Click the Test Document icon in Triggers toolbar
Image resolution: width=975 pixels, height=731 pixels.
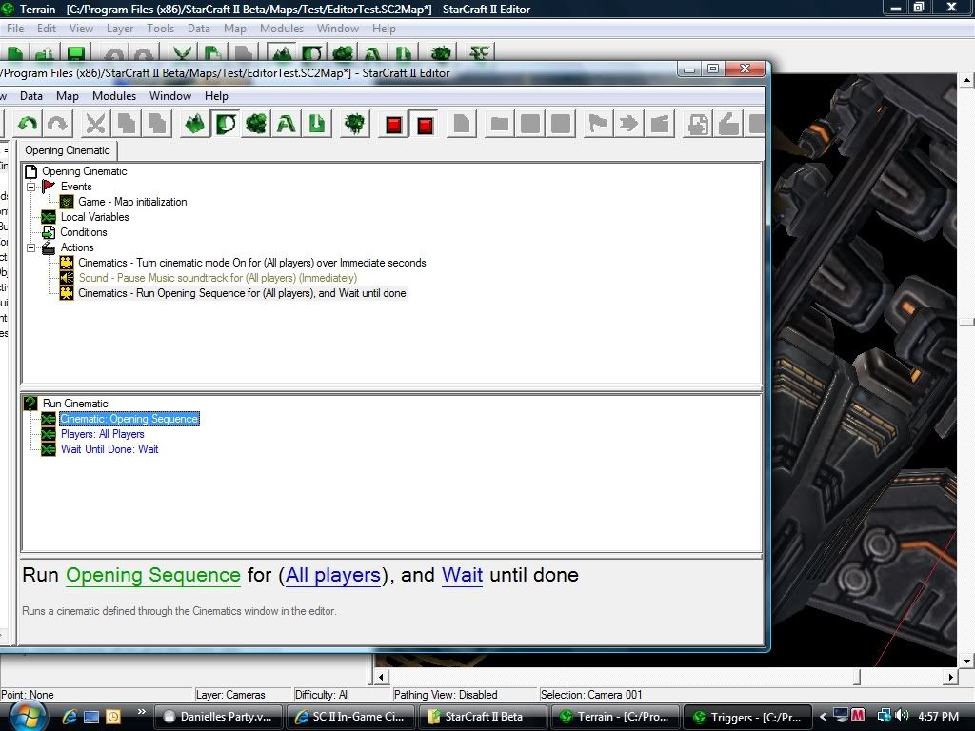[x=354, y=124]
